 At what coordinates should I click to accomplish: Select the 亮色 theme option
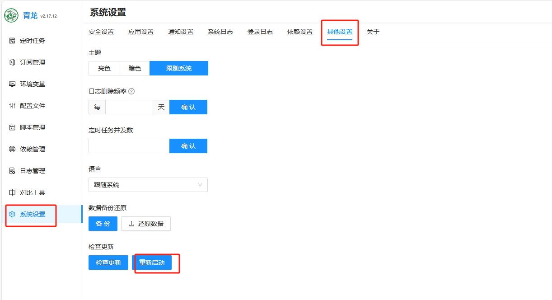[104, 68]
